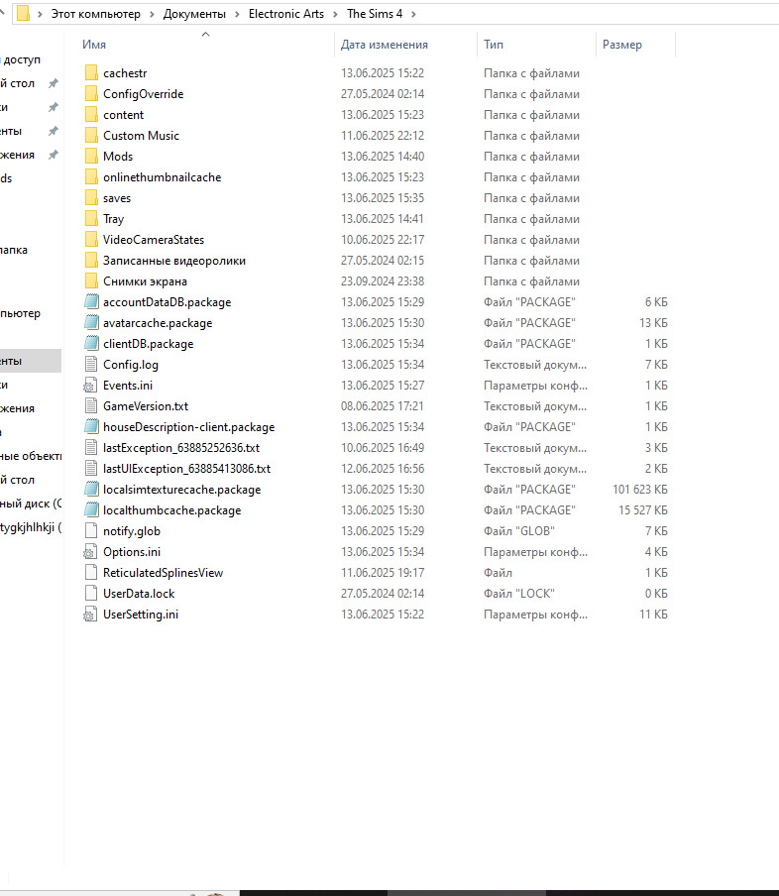Click the UserSetting.ini settings icon
The image size is (779, 896).
90,615
